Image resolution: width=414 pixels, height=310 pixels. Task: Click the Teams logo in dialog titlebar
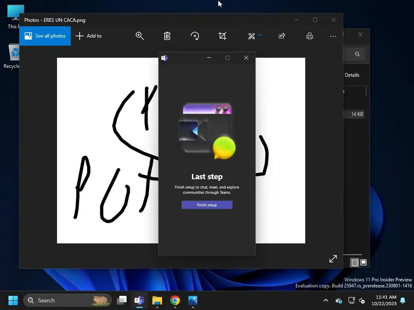click(165, 58)
